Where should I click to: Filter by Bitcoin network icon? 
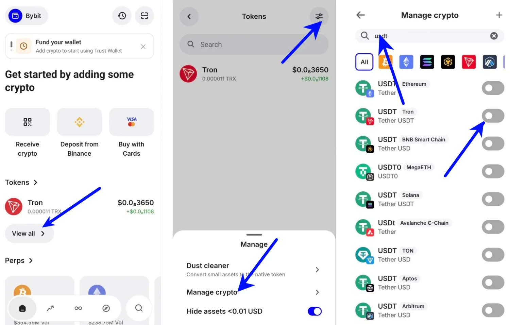(386, 62)
